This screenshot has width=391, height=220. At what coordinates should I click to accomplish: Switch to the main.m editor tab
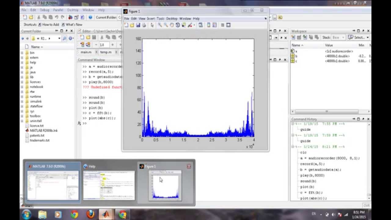86,52
